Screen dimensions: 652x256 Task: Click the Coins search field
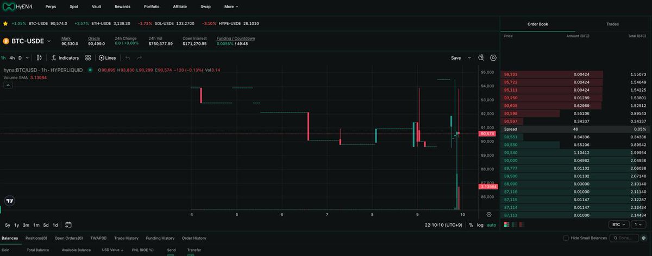click(623, 238)
